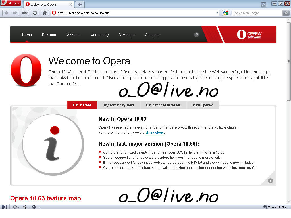Open the Opera Menu button
Image resolution: width=291 pixels, height=218 pixels.
pyautogui.click(x=11, y=3)
